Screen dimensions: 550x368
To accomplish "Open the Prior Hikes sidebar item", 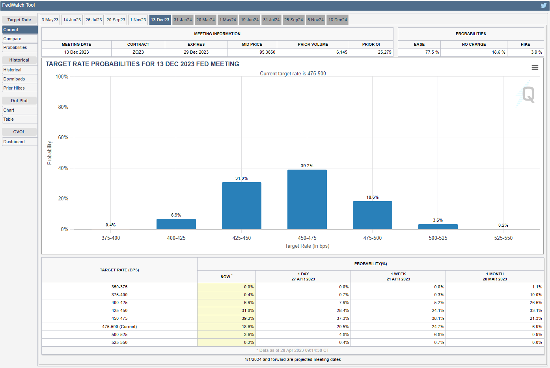I will tap(20, 88).
